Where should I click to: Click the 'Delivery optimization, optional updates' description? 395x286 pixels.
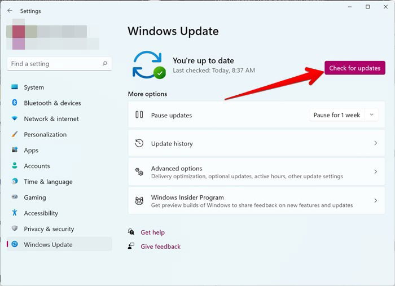[x=247, y=176]
